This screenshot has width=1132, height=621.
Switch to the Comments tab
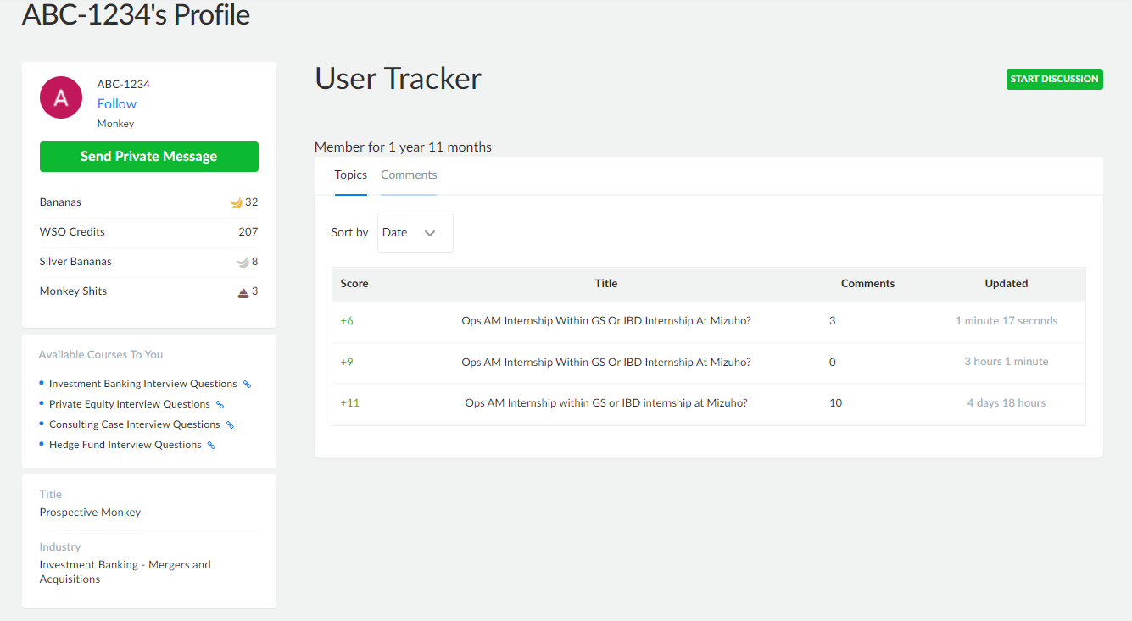(x=409, y=175)
